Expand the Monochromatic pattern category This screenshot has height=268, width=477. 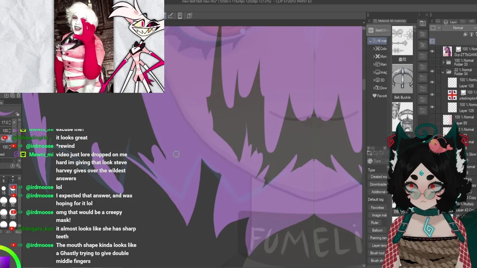click(x=374, y=57)
